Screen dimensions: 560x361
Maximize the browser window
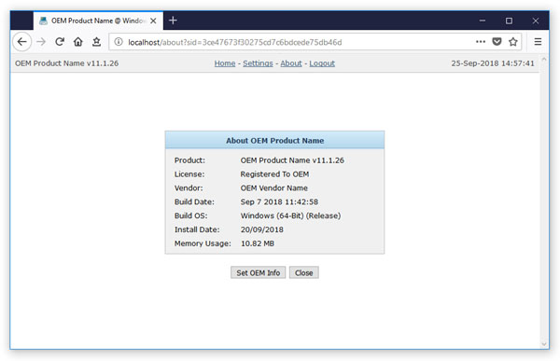tap(509, 21)
